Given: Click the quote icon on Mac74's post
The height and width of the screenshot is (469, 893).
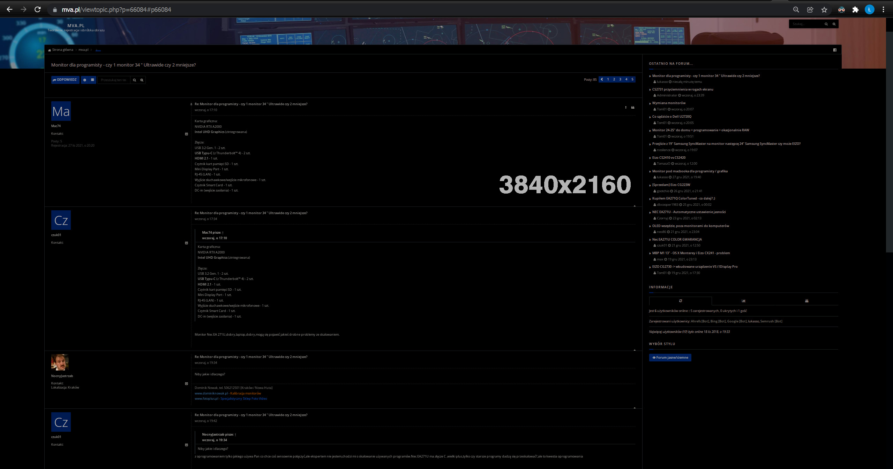Looking at the screenshot, I should pos(633,108).
